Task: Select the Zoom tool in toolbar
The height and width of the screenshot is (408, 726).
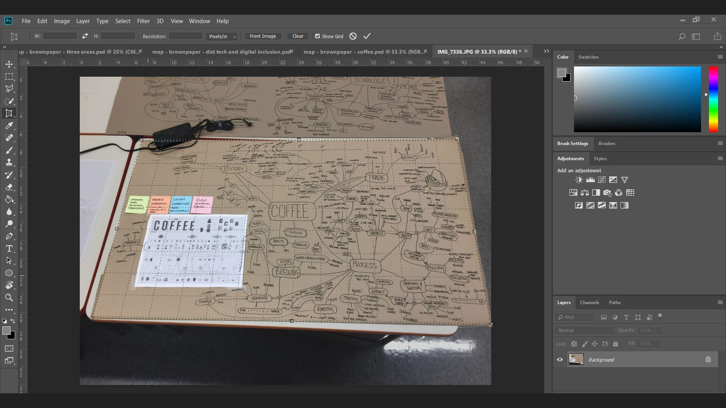Action: tap(9, 298)
